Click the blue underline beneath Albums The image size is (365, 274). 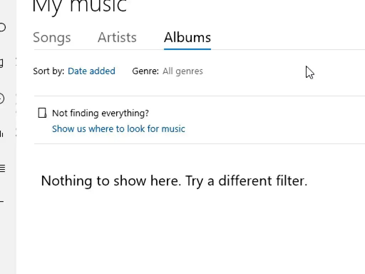tap(187, 49)
